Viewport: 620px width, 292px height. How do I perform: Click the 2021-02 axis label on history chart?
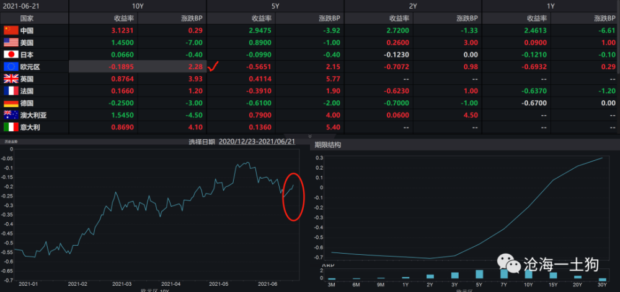[x=77, y=284]
